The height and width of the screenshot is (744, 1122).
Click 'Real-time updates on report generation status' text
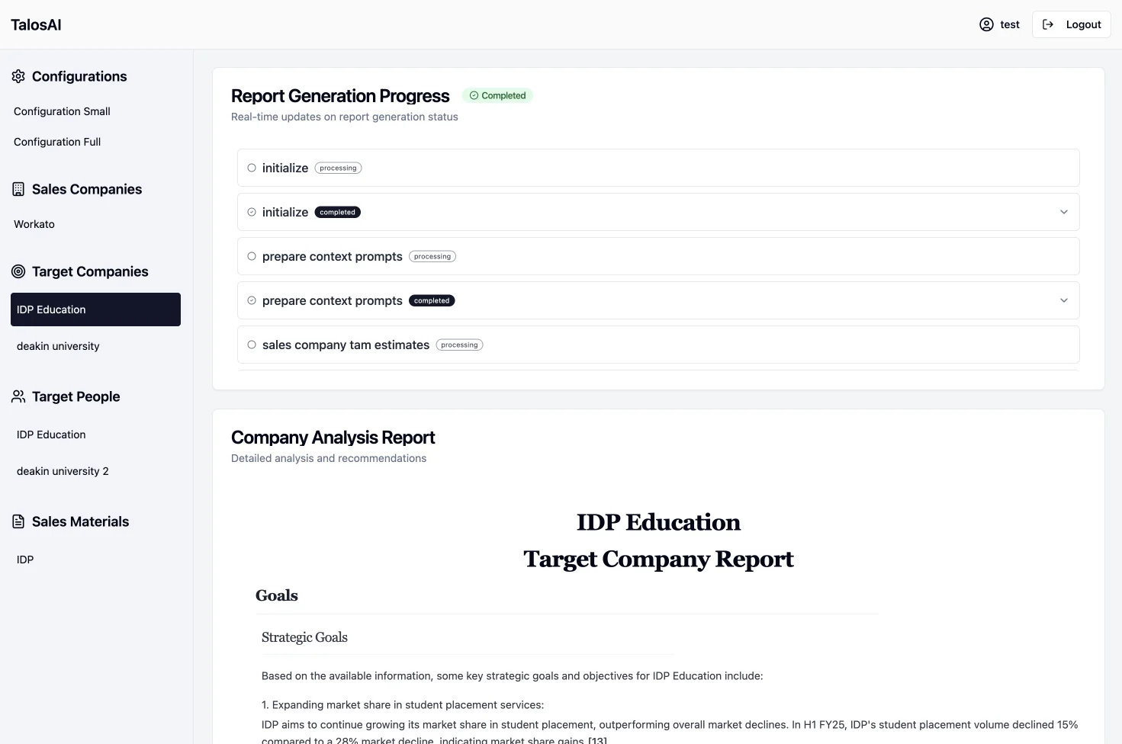(345, 117)
